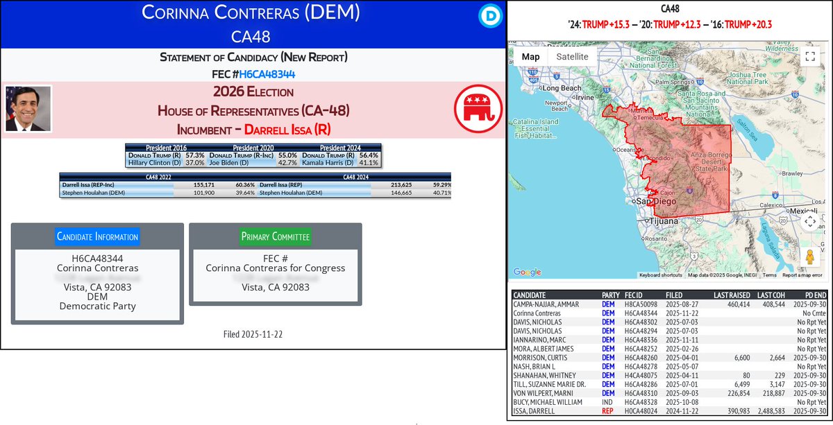Select Corinna Contreras row in candidate table
The image size is (833, 425).
click(x=671, y=313)
